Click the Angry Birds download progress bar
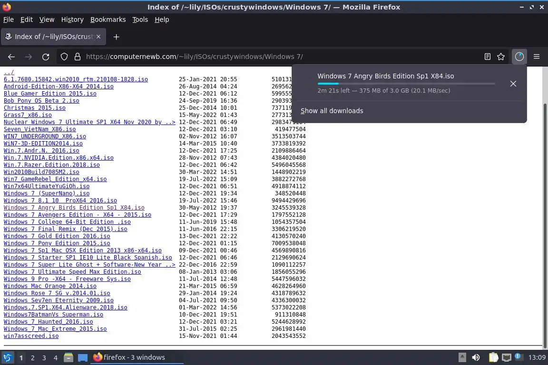Screen dimensions: 548x365 (406, 84)
